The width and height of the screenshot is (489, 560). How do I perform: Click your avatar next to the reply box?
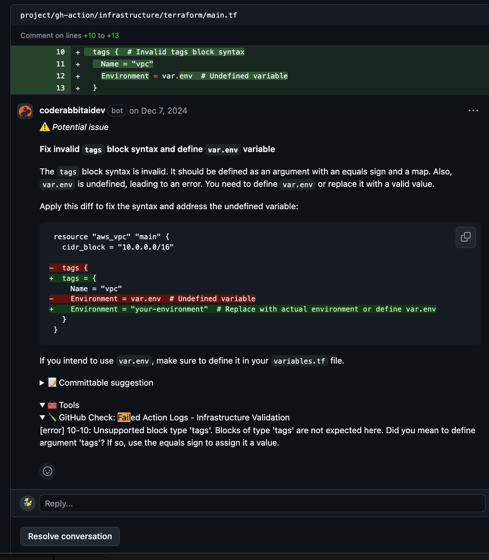coord(27,503)
